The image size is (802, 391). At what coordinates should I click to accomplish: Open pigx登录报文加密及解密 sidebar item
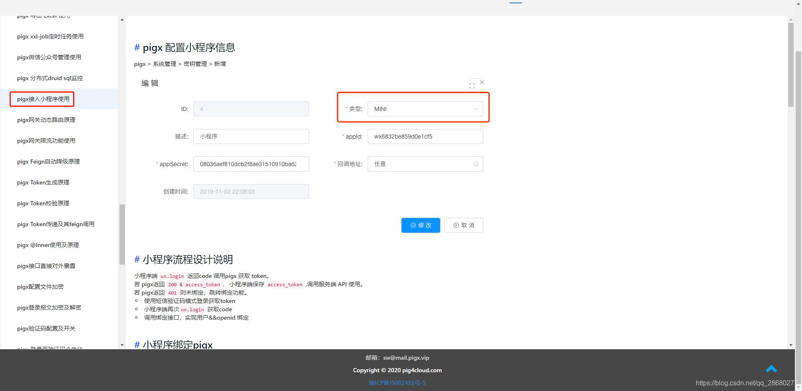49,308
